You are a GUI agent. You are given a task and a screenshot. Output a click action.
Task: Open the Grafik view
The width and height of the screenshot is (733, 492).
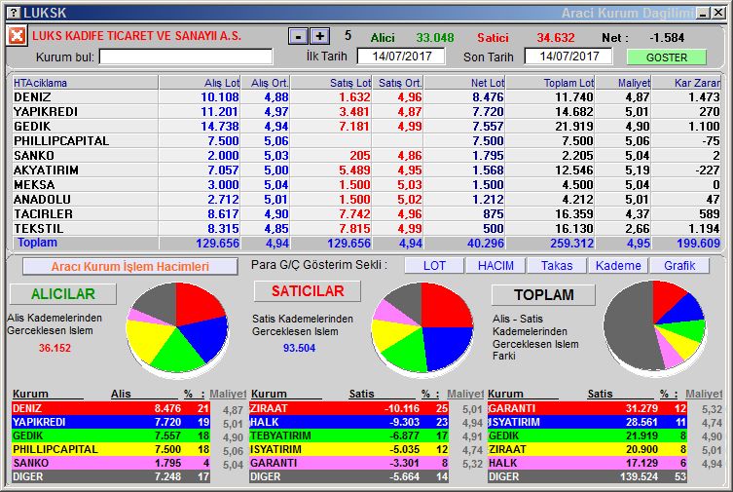point(679,266)
